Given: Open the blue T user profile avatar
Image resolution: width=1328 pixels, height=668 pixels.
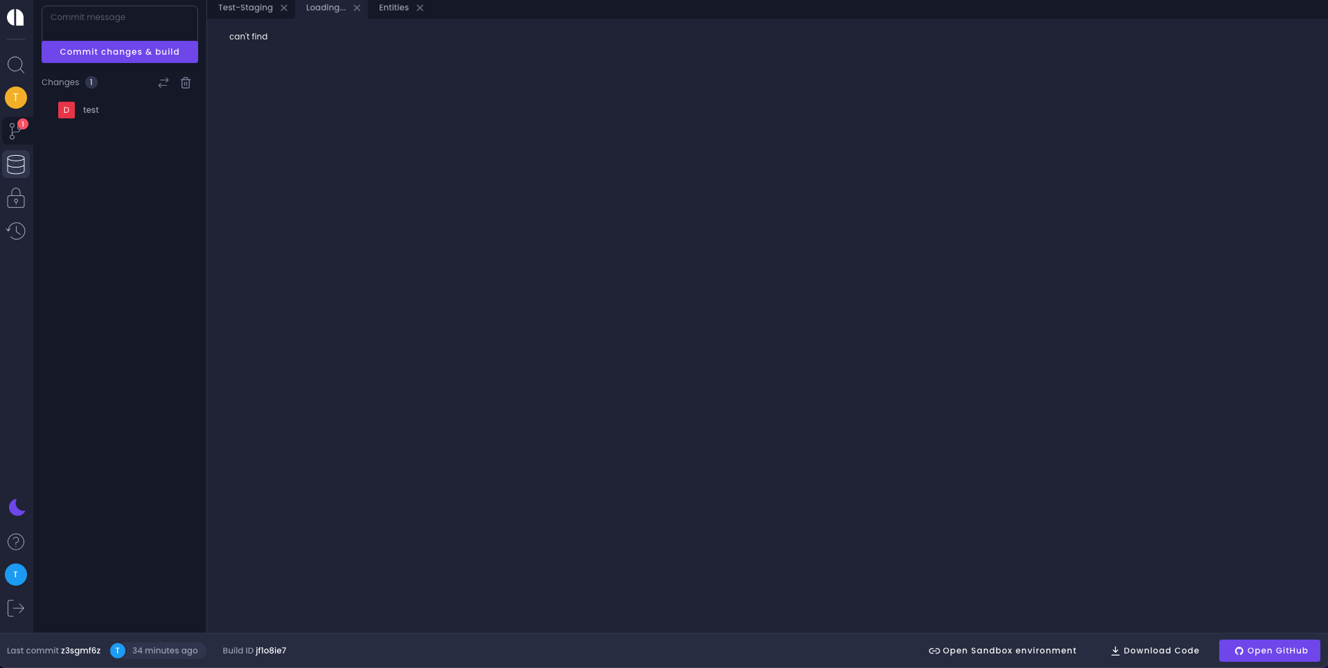Looking at the screenshot, I should tap(16, 575).
